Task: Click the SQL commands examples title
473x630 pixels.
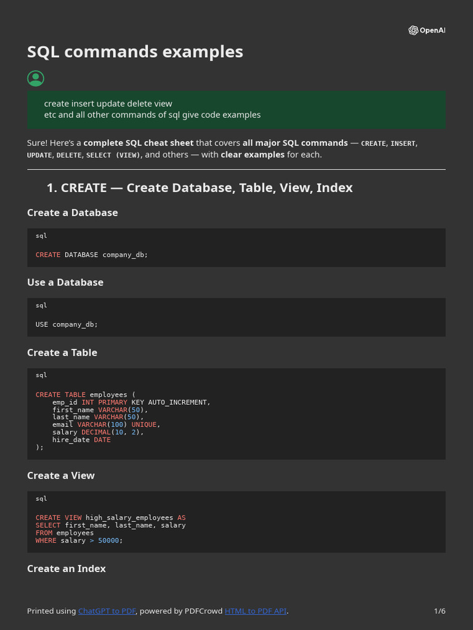Action: [135, 52]
